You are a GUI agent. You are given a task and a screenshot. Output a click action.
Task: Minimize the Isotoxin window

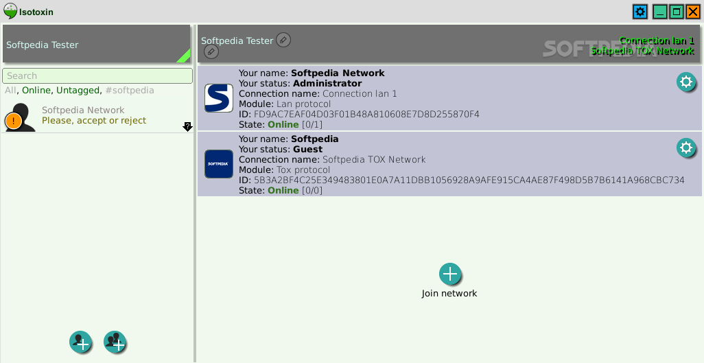click(x=659, y=12)
